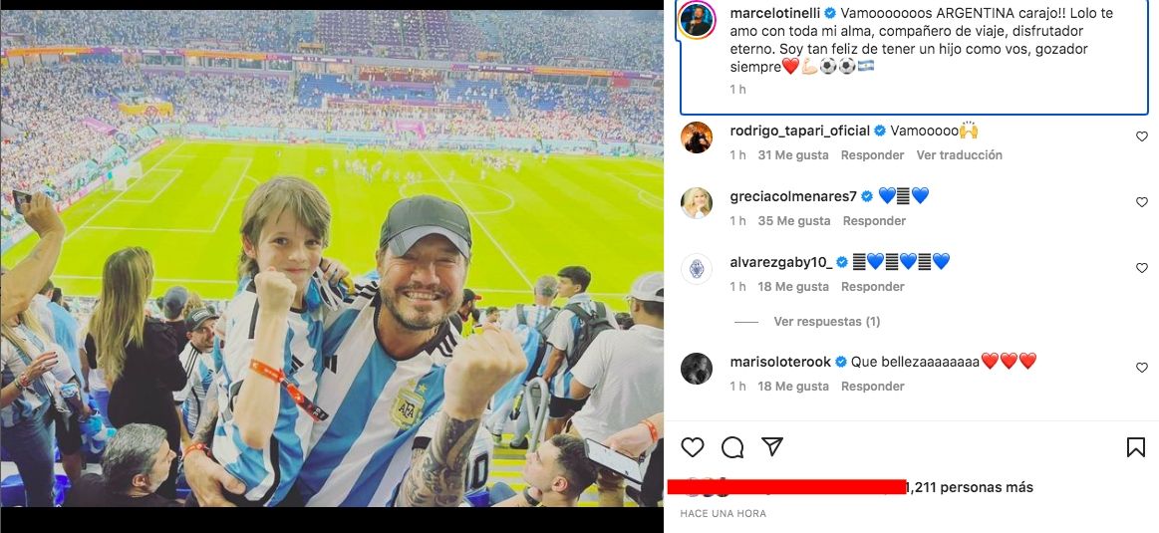Like greciacolmenares7's comment
1159x533 pixels.
click(x=1142, y=202)
